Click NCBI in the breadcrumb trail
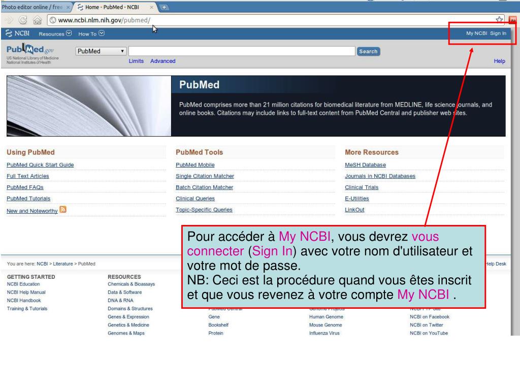520x390 pixels. pos(42,264)
